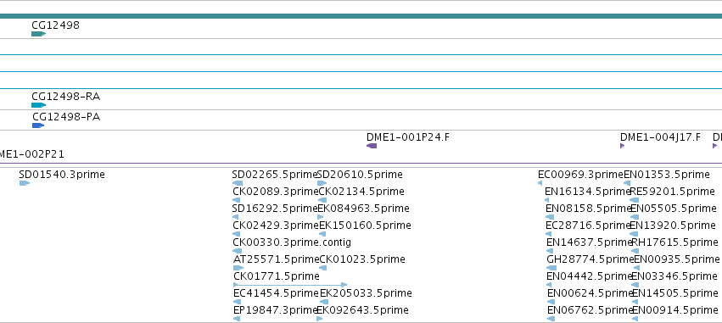The width and height of the screenshot is (722, 323).
Task: Click the GH28774.5prime EST glyph
Action: [x=551, y=268]
